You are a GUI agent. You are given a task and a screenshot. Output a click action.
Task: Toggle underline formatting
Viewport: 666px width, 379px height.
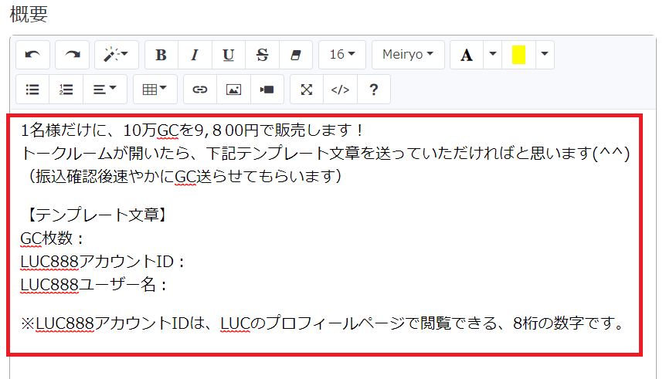(229, 55)
